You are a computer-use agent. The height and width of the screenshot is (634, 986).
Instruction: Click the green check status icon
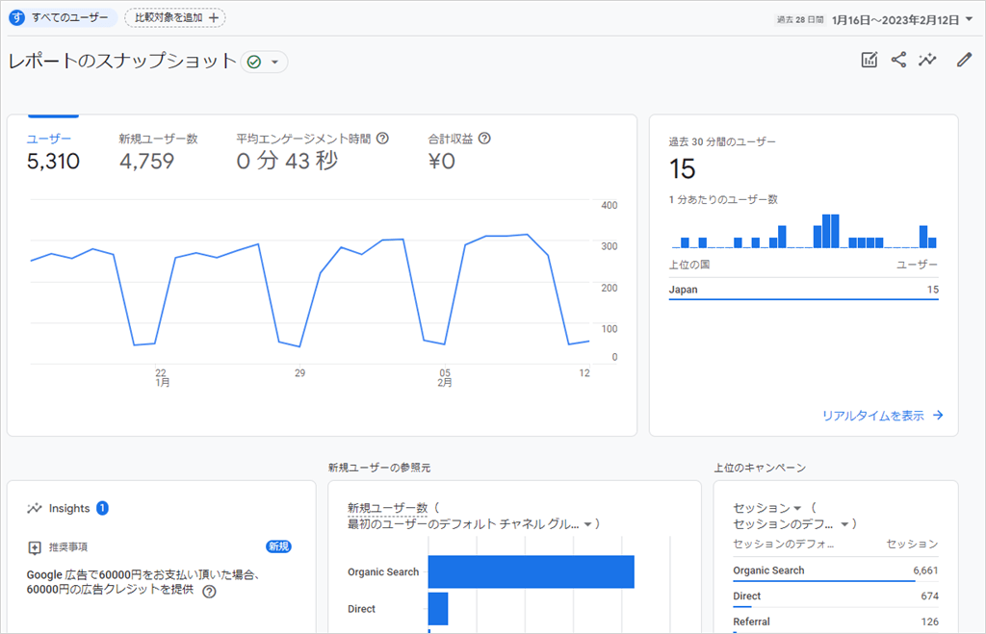click(254, 62)
